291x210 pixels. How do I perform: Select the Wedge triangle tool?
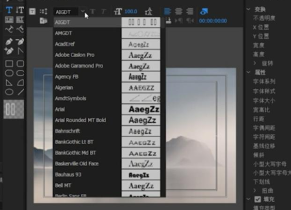pos(9,82)
